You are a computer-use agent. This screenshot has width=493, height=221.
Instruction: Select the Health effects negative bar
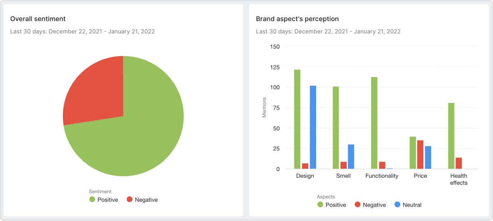pyautogui.click(x=459, y=163)
